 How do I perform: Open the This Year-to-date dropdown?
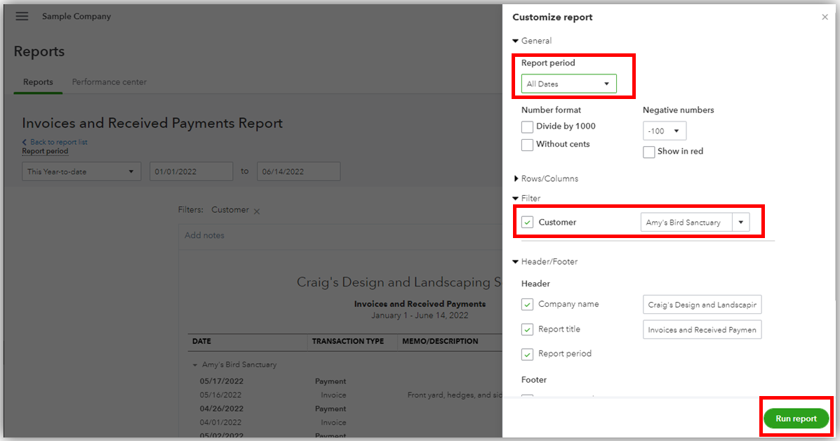click(81, 171)
